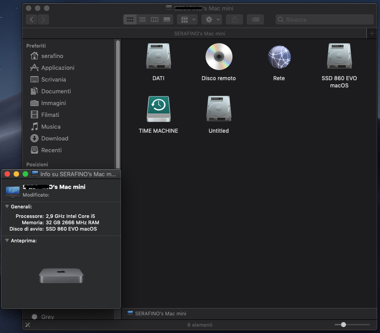
Task: Click the Share toolbar button
Action: point(234,19)
